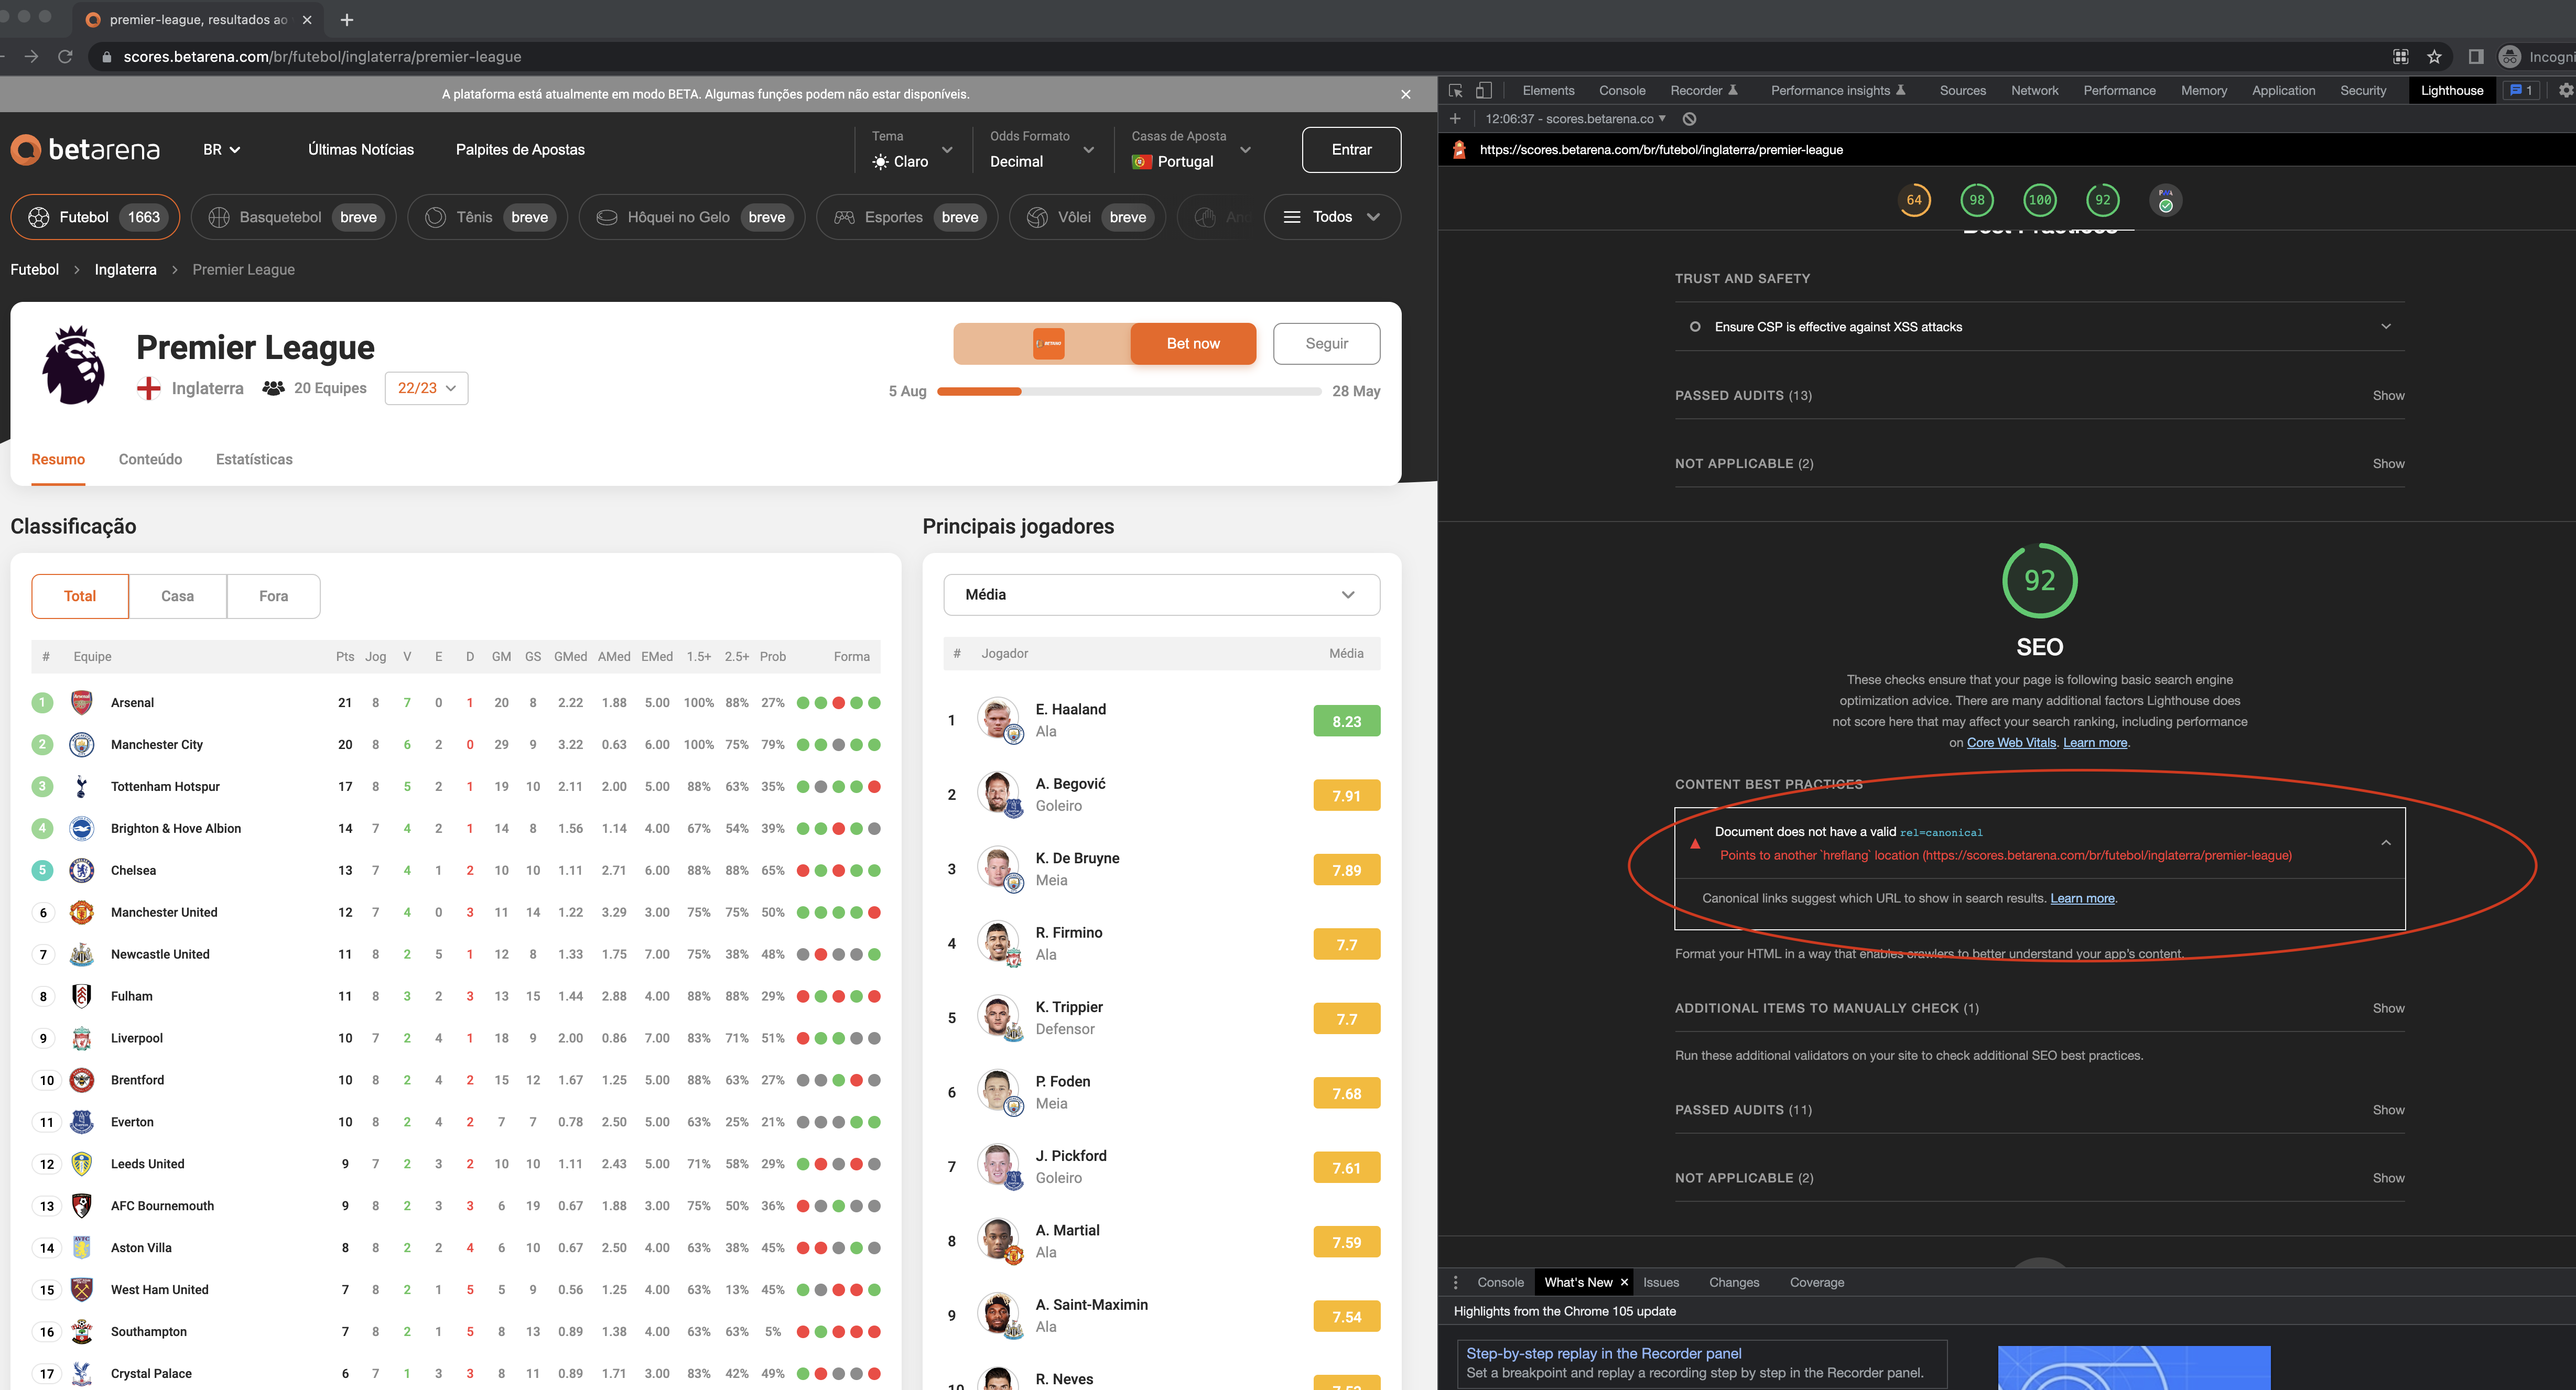Open the 22/23 season dropdown

tap(426, 388)
